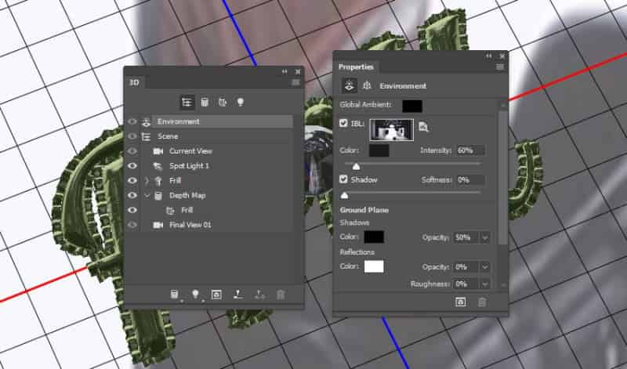Select Current View camera row

pyautogui.click(x=216, y=151)
